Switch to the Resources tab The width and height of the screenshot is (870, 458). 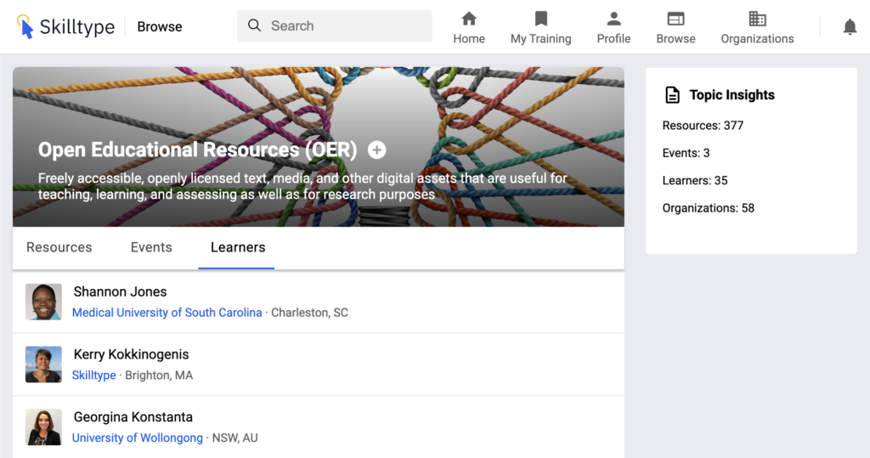[59, 247]
